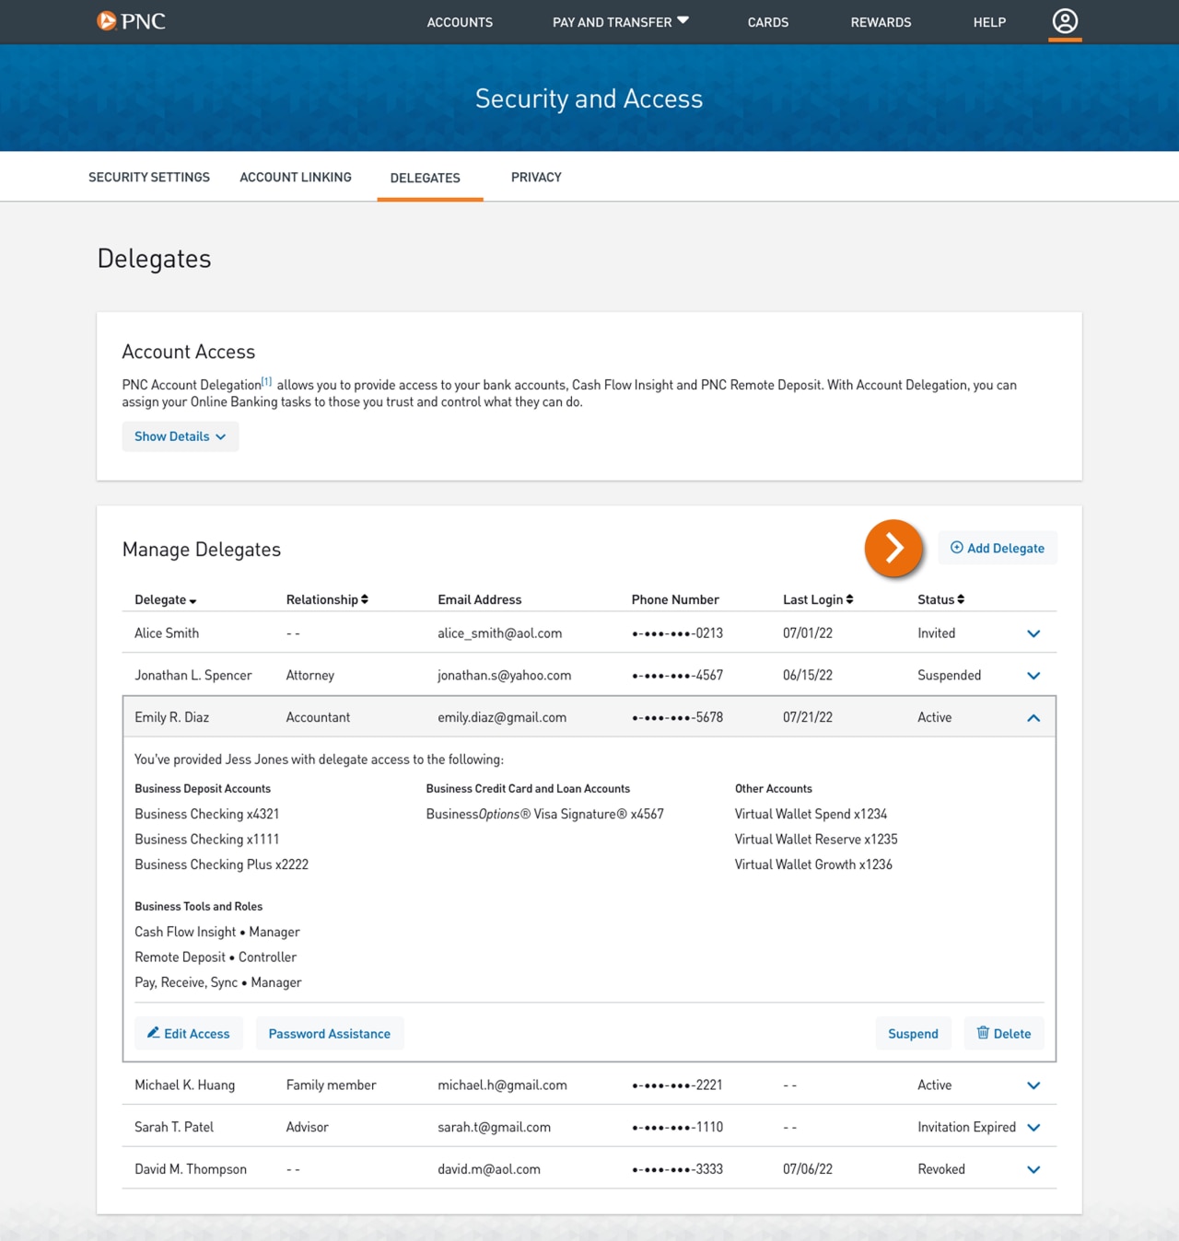Click the trash icon on the Delete button
Viewport: 1179px width, 1241px height.
[x=984, y=1033]
